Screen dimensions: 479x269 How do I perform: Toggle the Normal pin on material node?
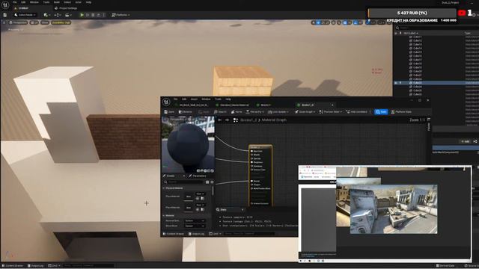pyautogui.click(x=251, y=181)
